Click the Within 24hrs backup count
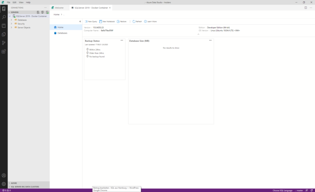 point(93,49)
